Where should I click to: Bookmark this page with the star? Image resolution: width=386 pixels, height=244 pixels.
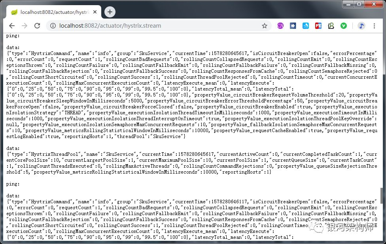coord(265,26)
